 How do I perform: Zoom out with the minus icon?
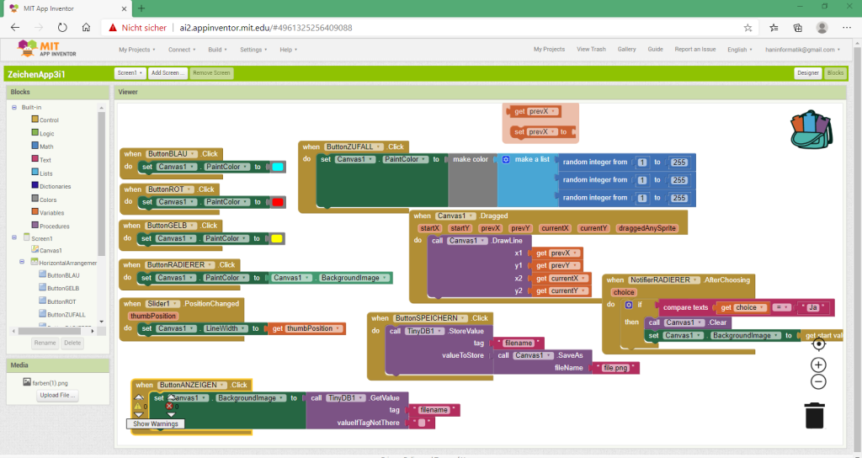tap(818, 382)
